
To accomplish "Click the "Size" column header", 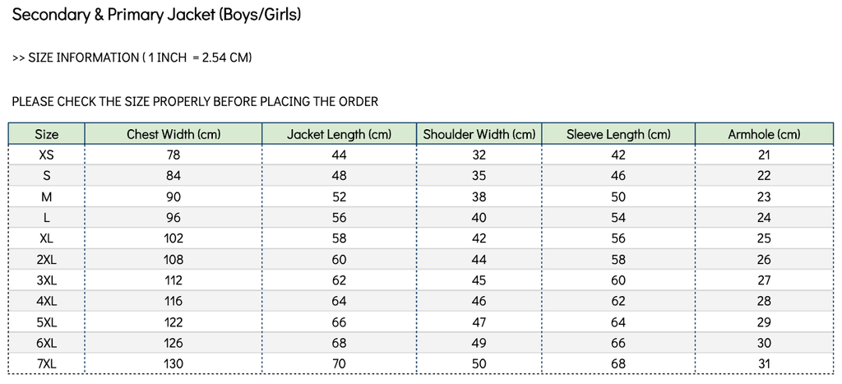I will (x=47, y=134).
